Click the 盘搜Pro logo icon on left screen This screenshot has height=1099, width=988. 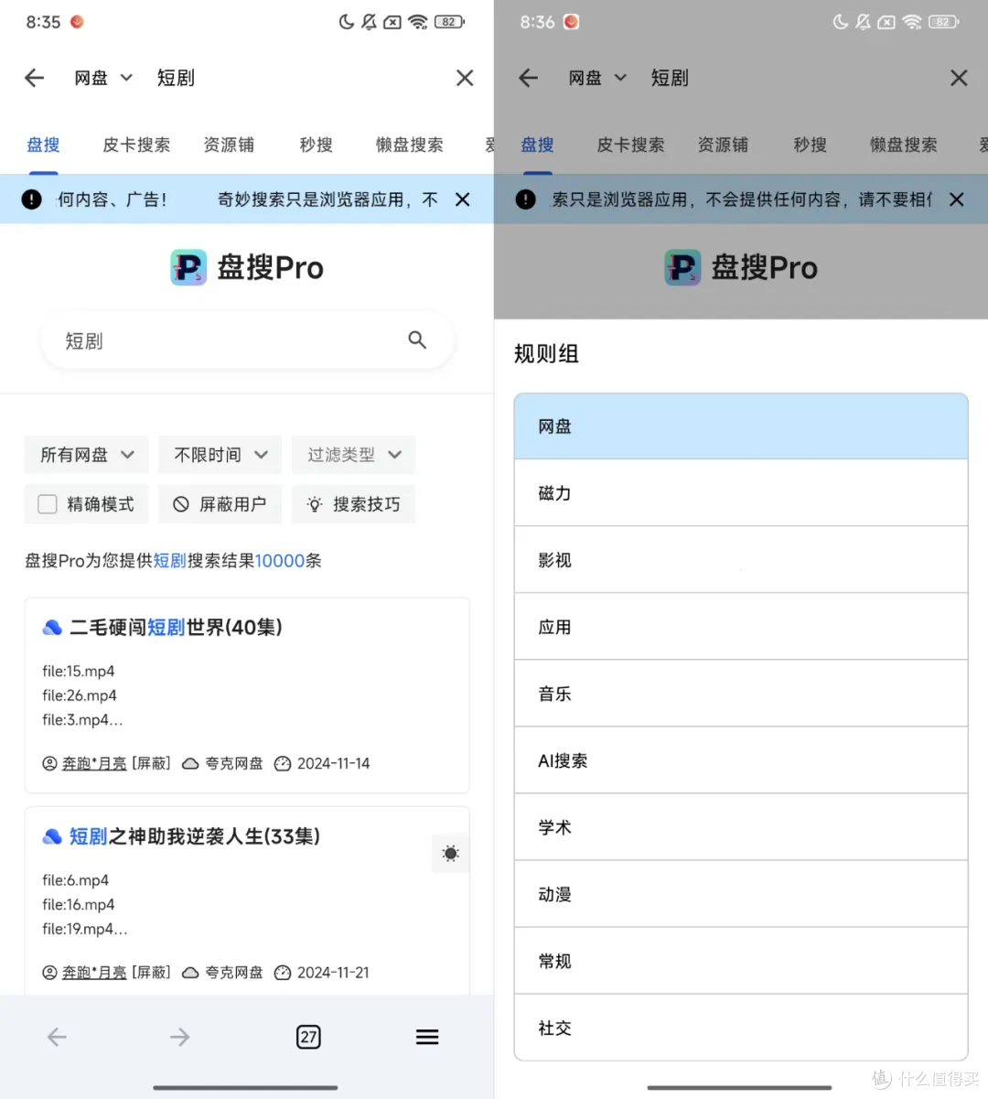tap(188, 267)
